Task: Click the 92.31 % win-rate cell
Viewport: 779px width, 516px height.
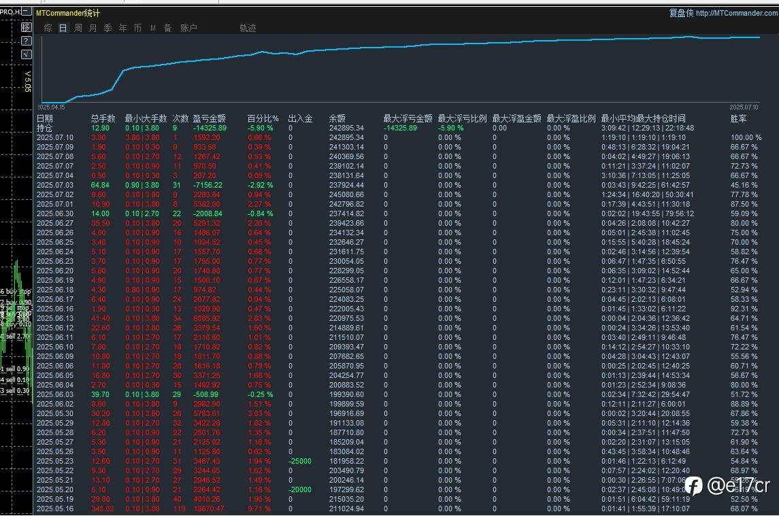Action: click(x=744, y=309)
